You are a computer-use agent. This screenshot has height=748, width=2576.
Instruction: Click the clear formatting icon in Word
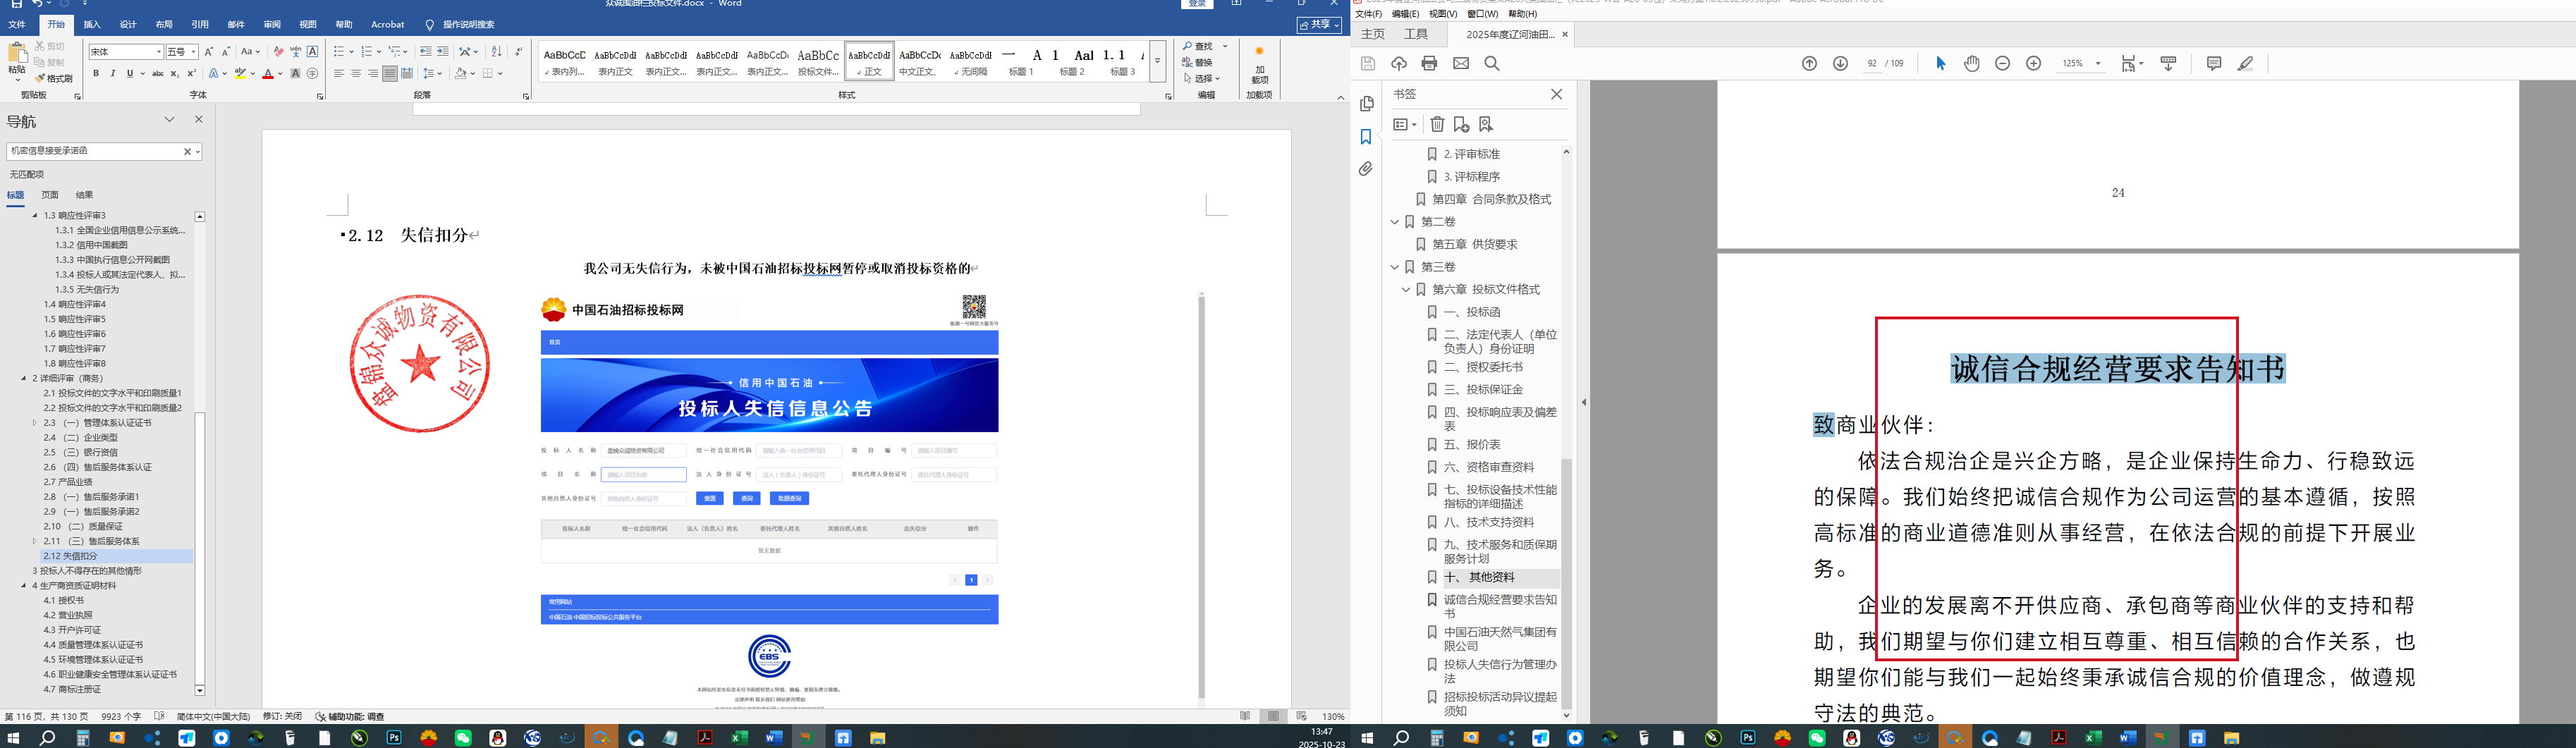(x=279, y=52)
